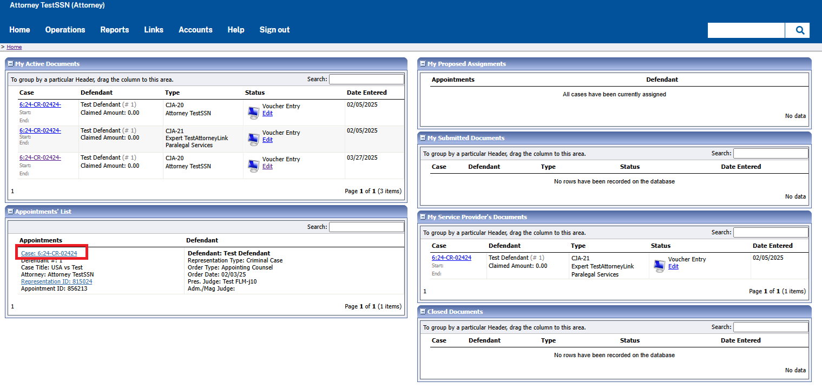Open the Operations menu
Viewport: 822px width, 388px height.
[65, 30]
